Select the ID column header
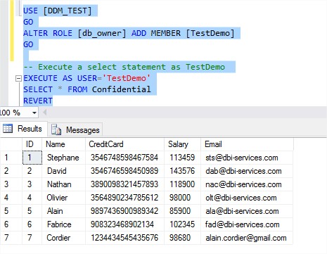This screenshot has height=254, width=327. (x=32, y=144)
